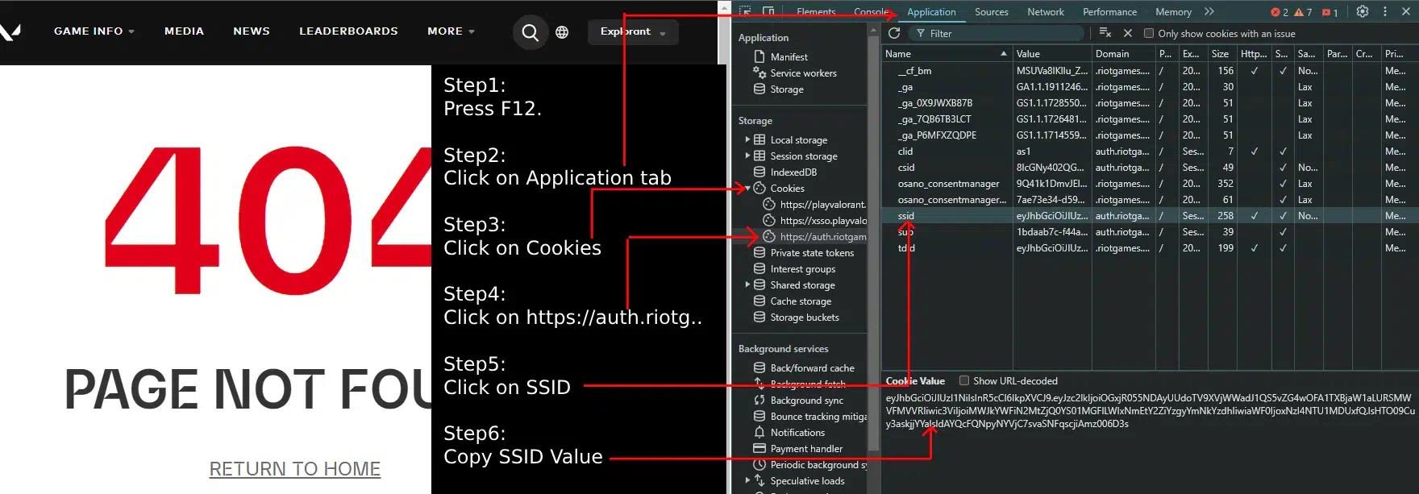Show more DevTools tabs chevron
This screenshot has width=1419, height=494.
tap(1209, 11)
